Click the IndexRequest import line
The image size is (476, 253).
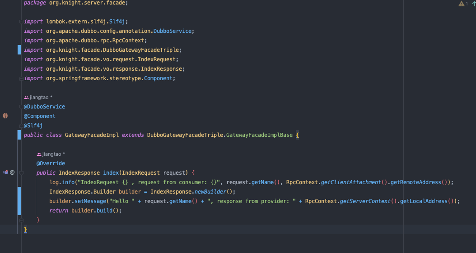pos(101,59)
